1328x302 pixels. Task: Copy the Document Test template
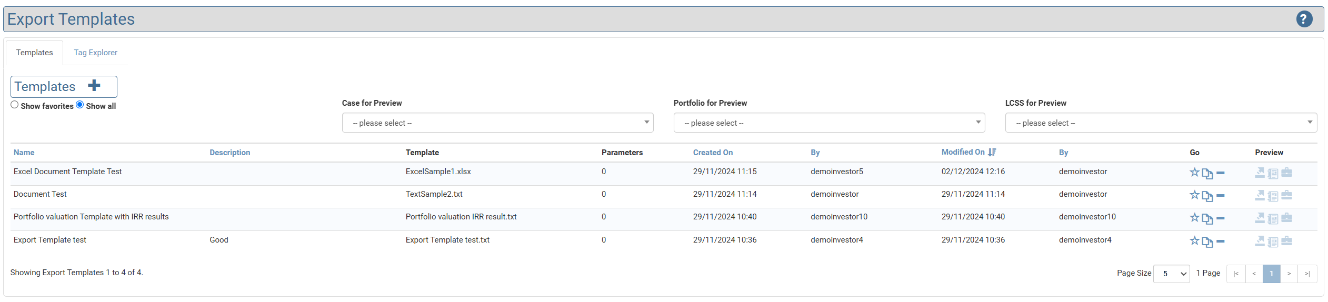coord(1207,196)
